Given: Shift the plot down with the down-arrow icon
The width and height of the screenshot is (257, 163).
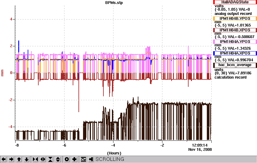Looking at the screenshot, I should click(x=27, y=159).
